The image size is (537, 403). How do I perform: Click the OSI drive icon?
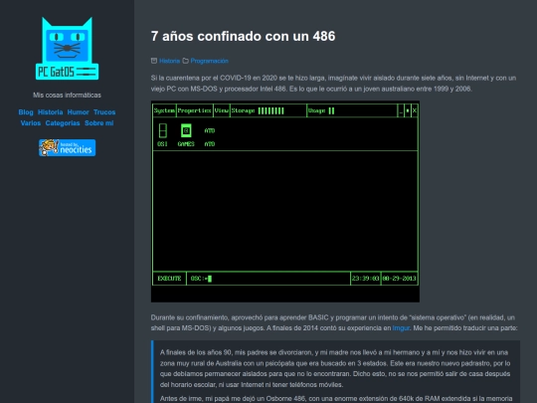[163, 135]
